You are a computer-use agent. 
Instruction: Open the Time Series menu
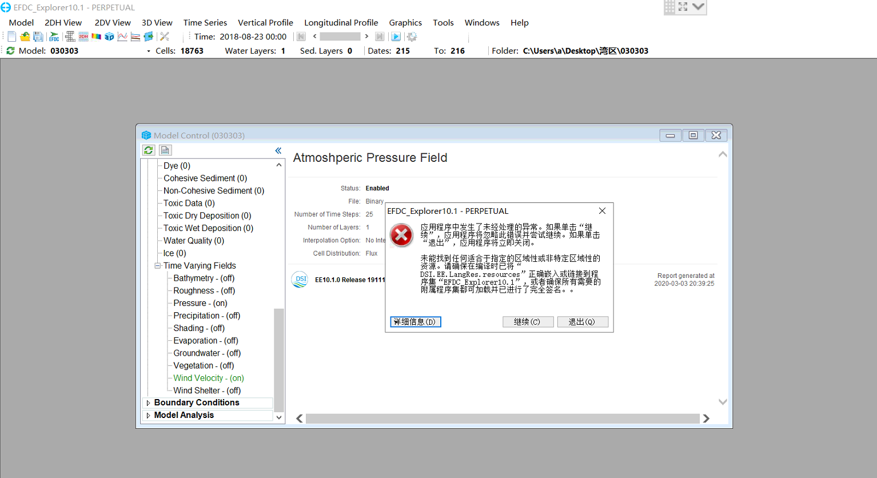(205, 23)
